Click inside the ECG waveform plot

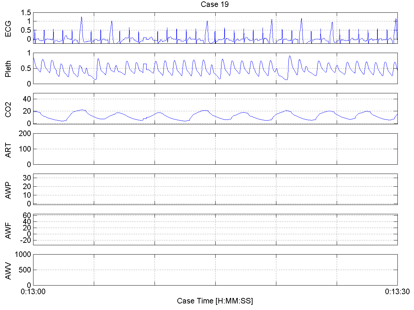215,28
